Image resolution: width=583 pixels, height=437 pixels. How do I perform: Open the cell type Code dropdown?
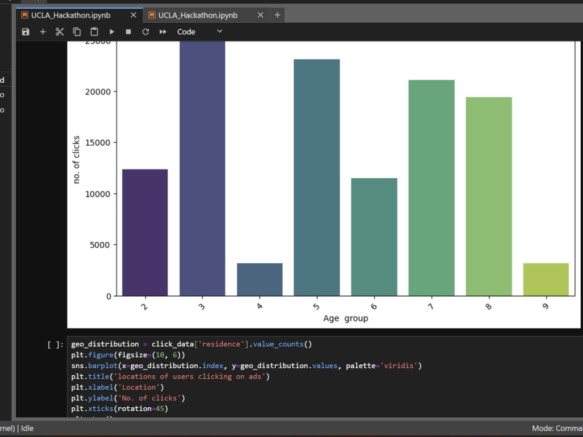pyautogui.click(x=199, y=32)
